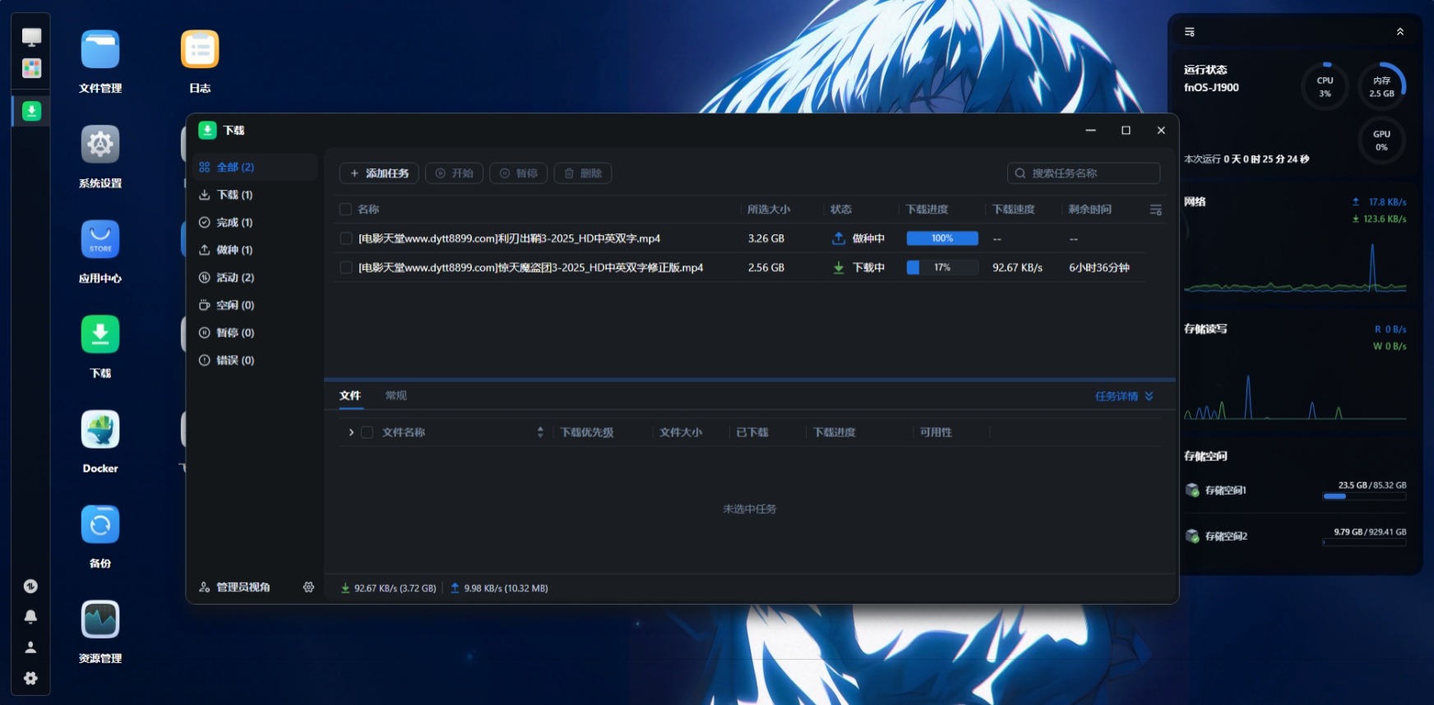
Task: Click the task progress icon above the bell
Action: tap(30, 586)
